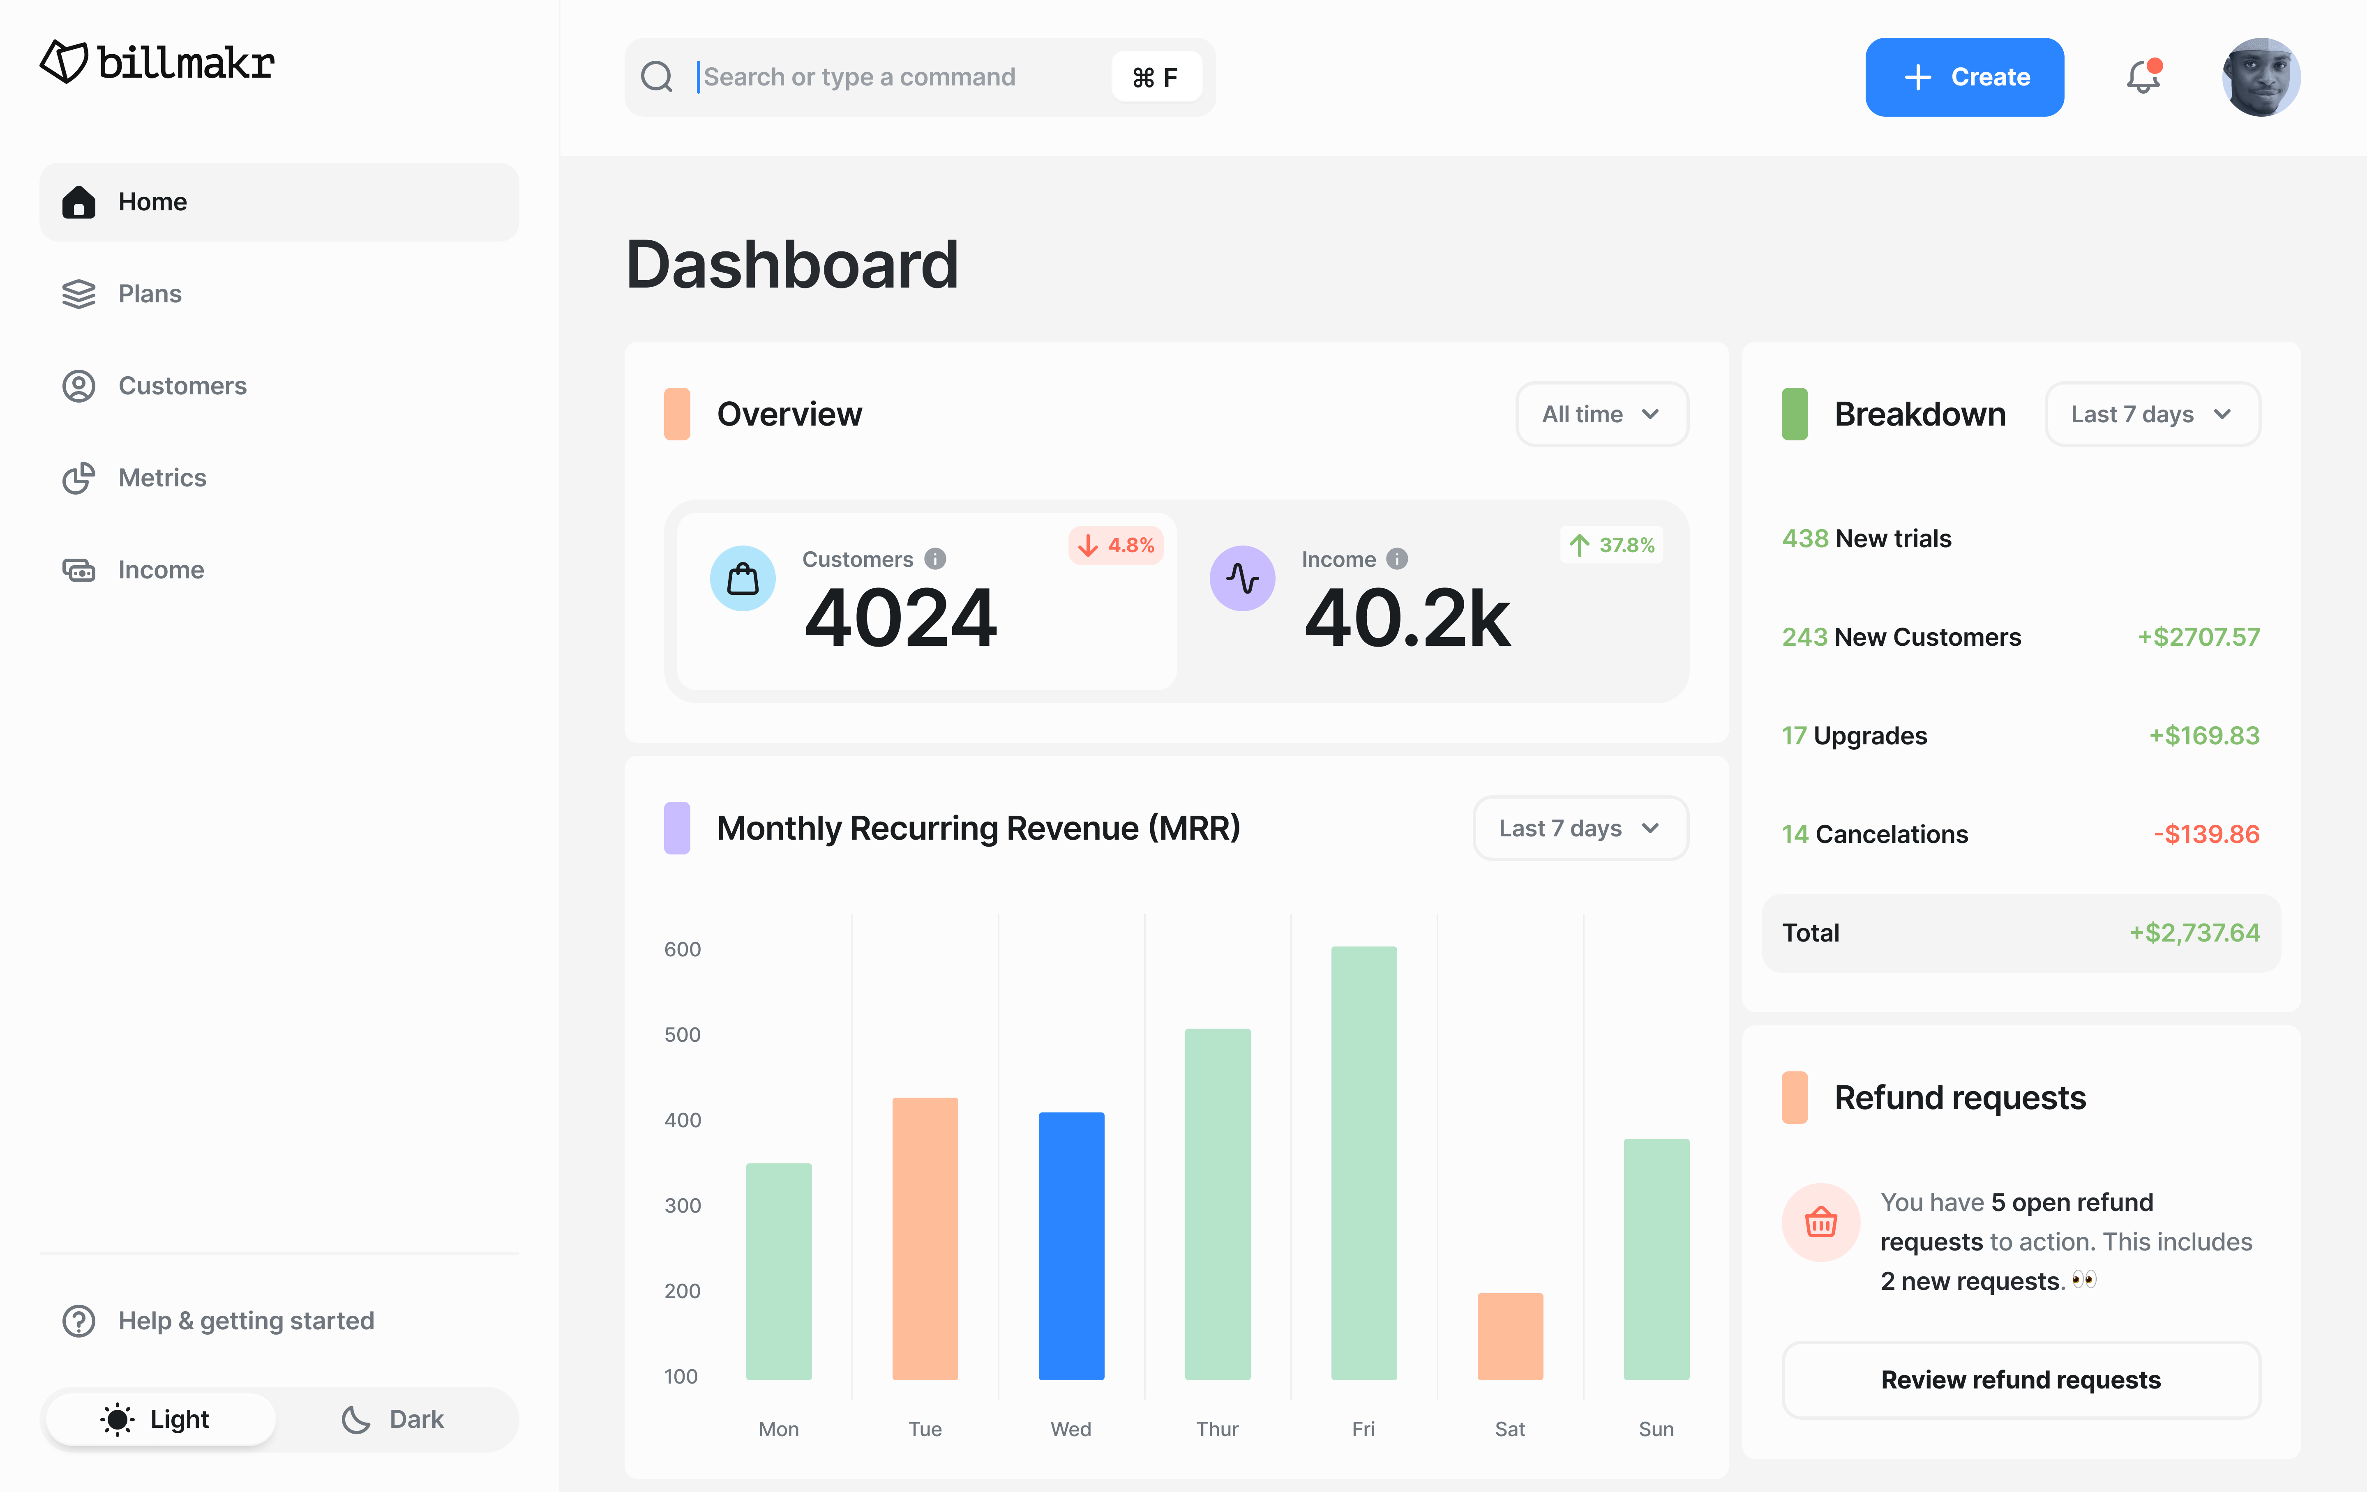Click the Customers info icon in Overview
The width and height of the screenshot is (2367, 1492).
pyautogui.click(x=935, y=558)
